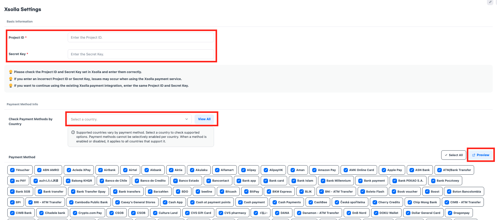Image resolution: width=497 pixels, height=220 pixels.
Task: Click the country dropdown chevron arrow
Action: point(187,119)
